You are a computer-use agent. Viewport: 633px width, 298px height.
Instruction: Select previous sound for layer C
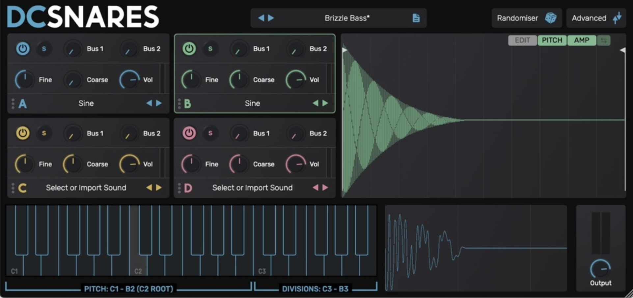pyautogui.click(x=149, y=187)
